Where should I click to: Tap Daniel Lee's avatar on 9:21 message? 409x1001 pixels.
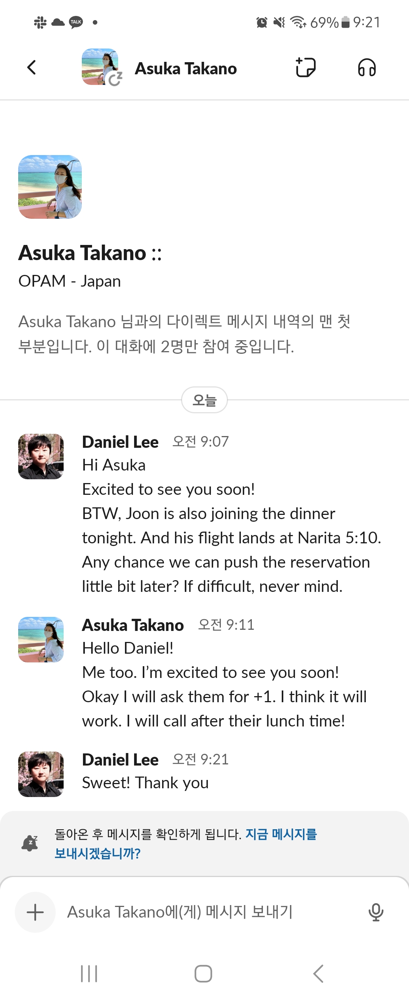[41, 773]
